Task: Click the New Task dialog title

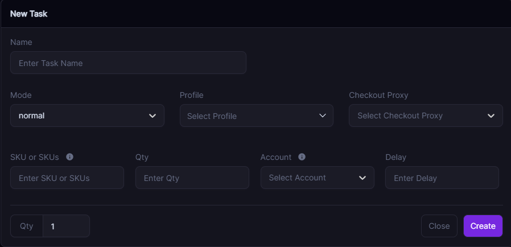Action: point(28,14)
